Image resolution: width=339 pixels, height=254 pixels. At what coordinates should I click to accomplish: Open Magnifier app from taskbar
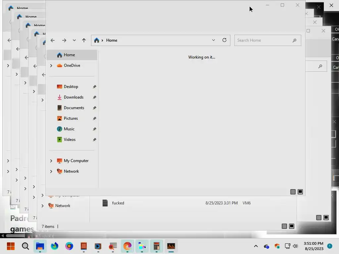[x=113, y=246]
